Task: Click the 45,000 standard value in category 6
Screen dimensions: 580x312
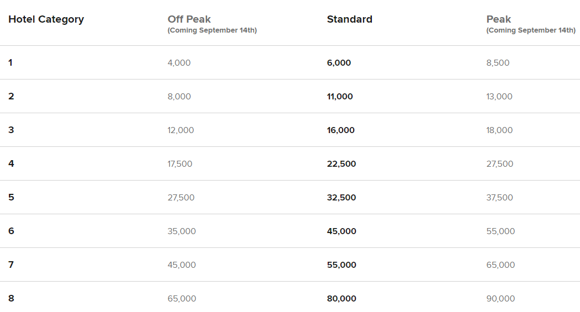Action: click(341, 231)
